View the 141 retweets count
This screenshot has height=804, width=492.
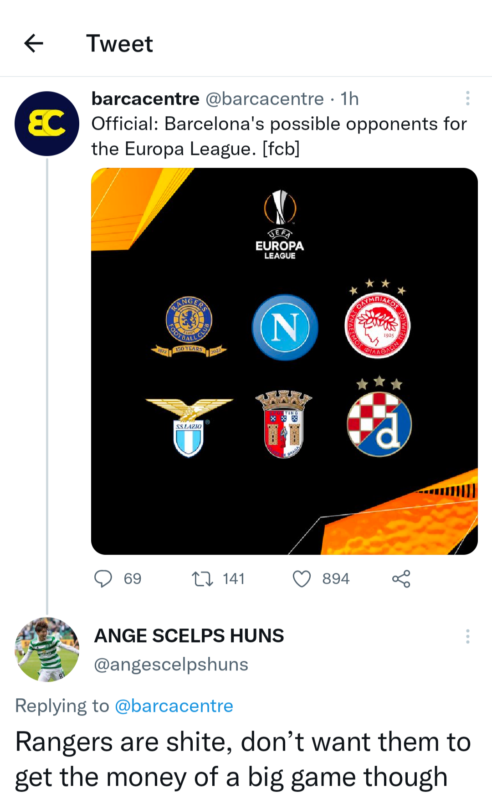(234, 579)
